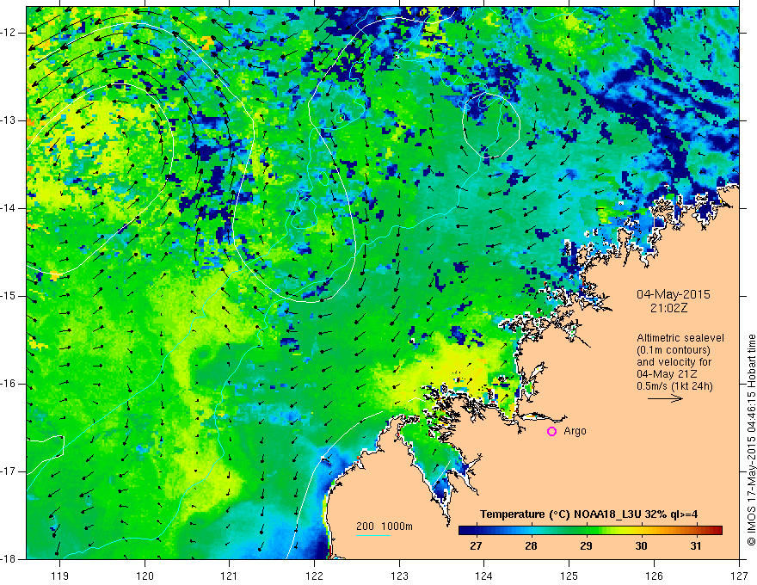Click '04-May 21Z' legend text
The width and height of the screenshot is (757, 585).
tap(667, 374)
